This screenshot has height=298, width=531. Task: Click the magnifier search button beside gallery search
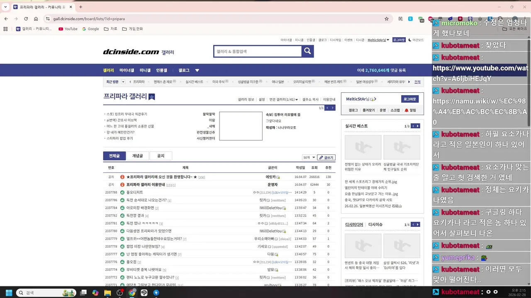click(307, 51)
